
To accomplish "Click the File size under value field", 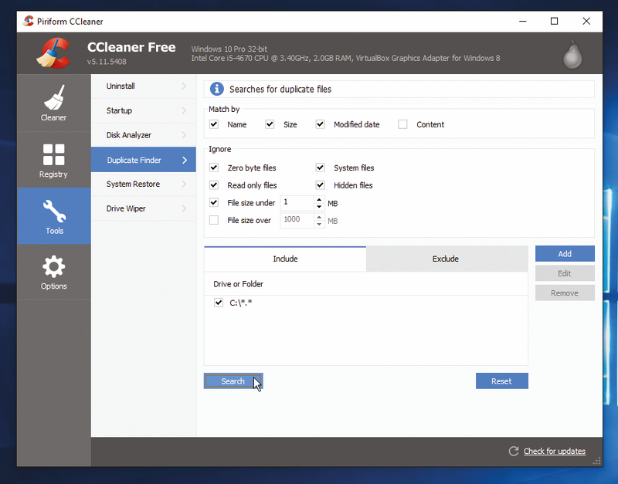I will pyautogui.click(x=297, y=203).
